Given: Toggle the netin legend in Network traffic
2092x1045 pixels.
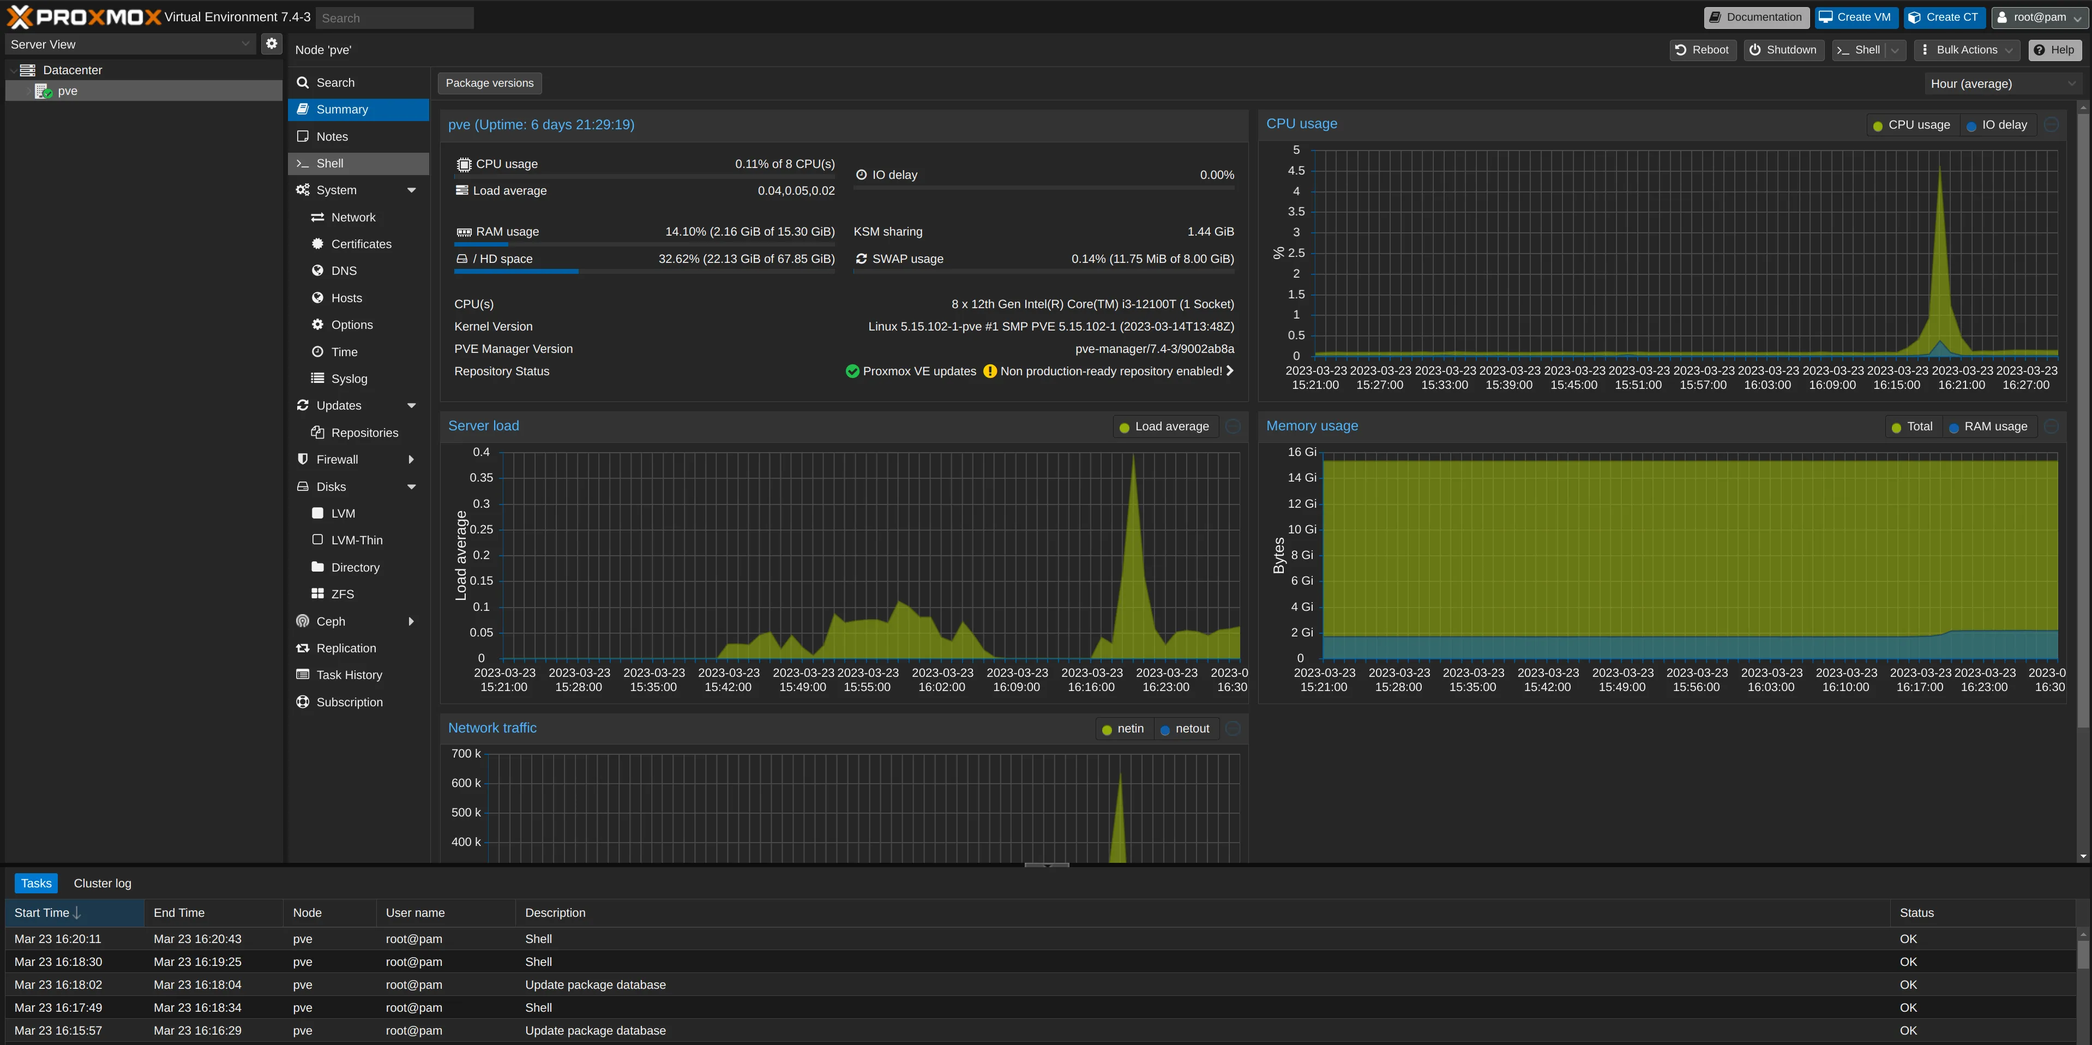Looking at the screenshot, I should pyautogui.click(x=1123, y=728).
